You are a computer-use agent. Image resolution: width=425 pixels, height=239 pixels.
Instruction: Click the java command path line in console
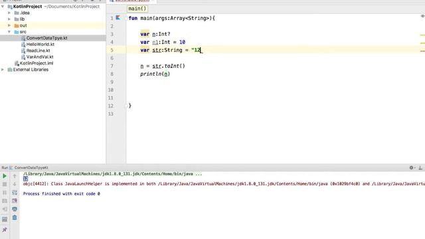(x=112, y=174)
